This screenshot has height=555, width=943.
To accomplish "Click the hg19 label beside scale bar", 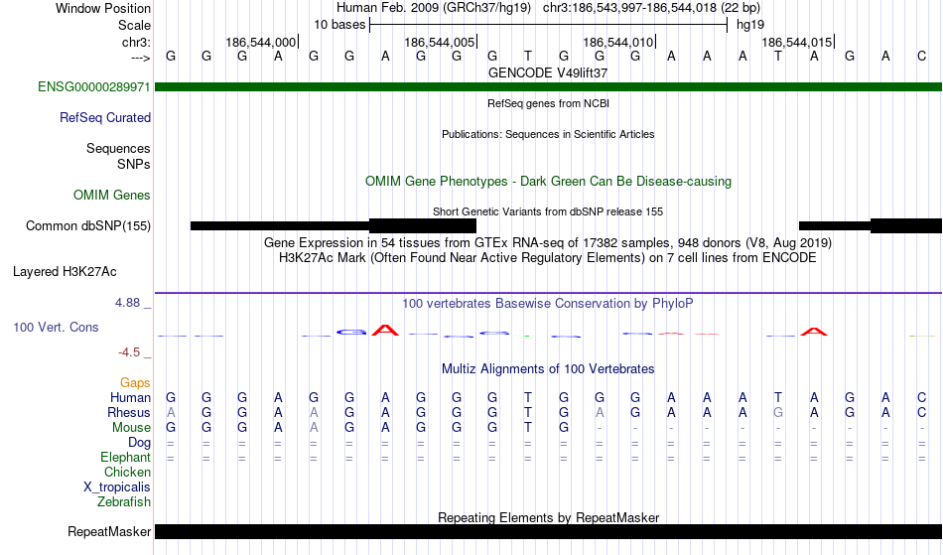I will click(x=750, y=25).
